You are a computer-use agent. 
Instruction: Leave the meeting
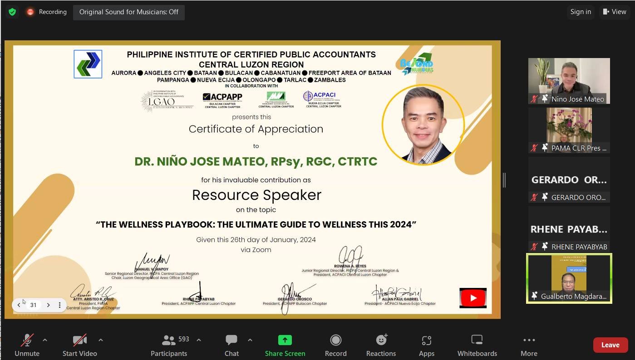tap(610, 345)
